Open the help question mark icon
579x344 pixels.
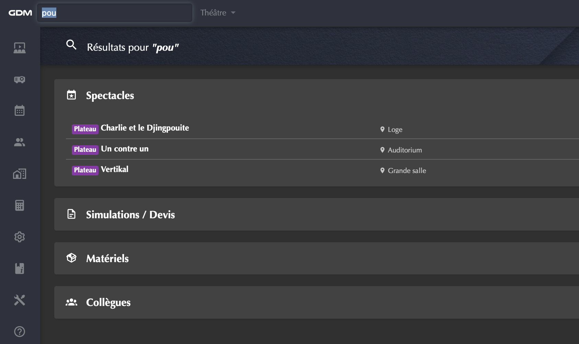tap(20, 331)
